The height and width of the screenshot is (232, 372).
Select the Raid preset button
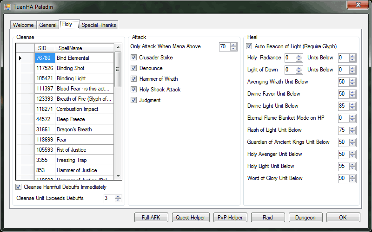[268, 218]
